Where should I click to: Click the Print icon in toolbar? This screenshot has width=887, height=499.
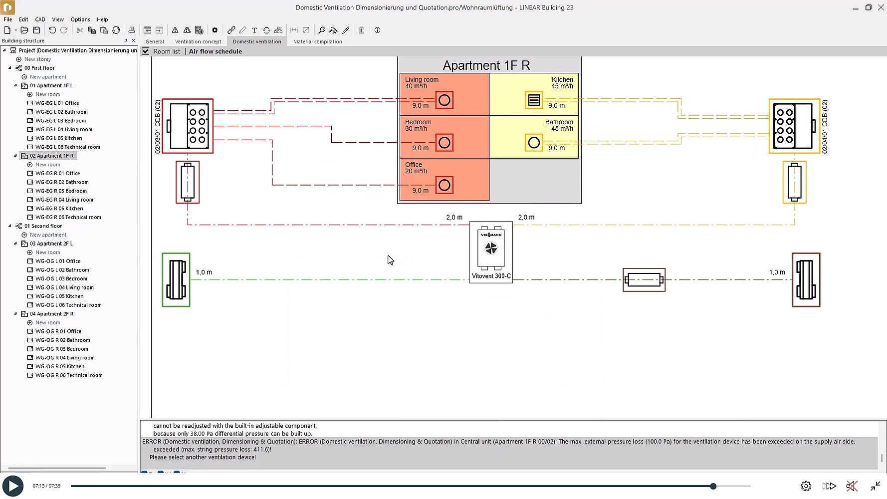(132, 30)
